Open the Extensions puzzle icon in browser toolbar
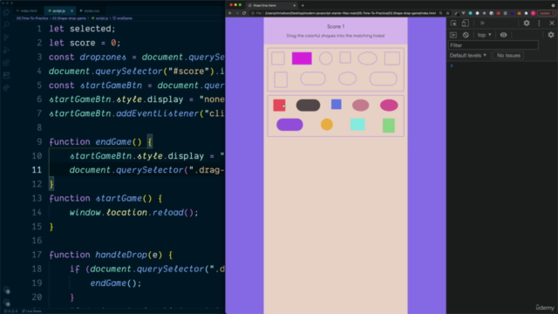 pos(526,13)
